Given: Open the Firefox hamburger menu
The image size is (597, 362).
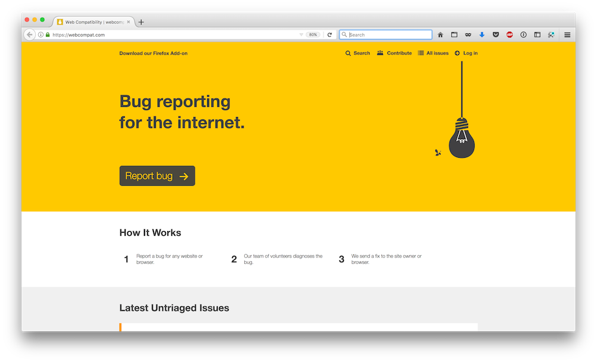Looking at the screenshot, I should click(x=567, y=34).
